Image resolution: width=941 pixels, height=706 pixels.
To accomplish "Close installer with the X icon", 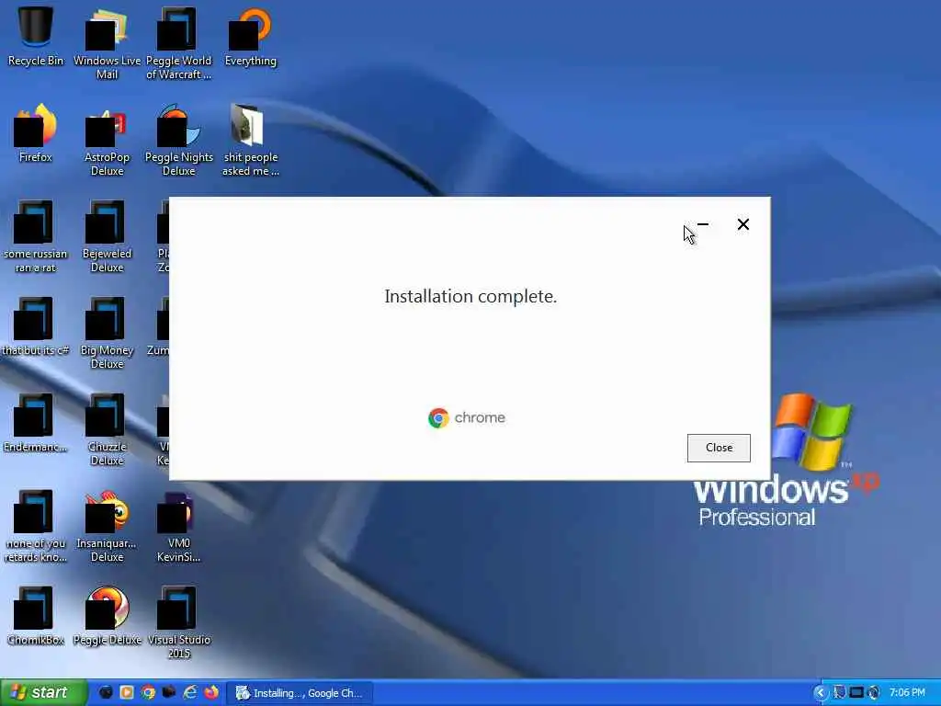I will tap(743, 224).
